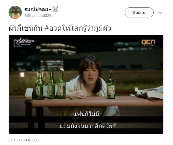
Task: Open the @Bearstand329 handle link
Action: point(38,15)
